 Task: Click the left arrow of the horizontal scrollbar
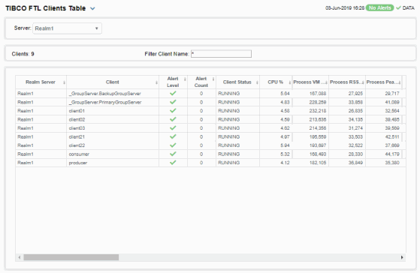(20, 257)
